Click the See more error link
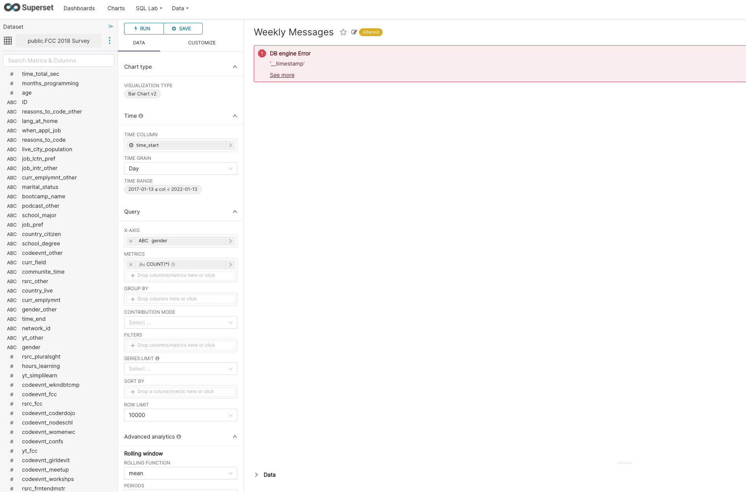This screenshot has width=746, height=492. tap(282, 75)
